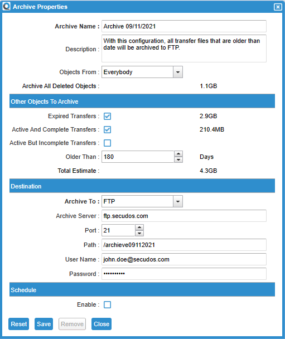Click the 210.4MB size value
The width and height of the screenshot is (285, 339).
point(212,129)
